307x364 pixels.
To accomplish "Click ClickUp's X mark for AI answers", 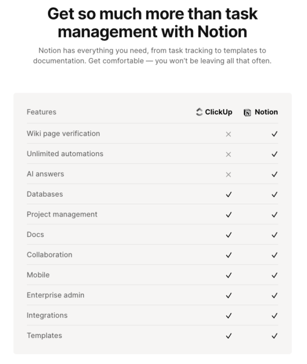I will pos(229,175).
